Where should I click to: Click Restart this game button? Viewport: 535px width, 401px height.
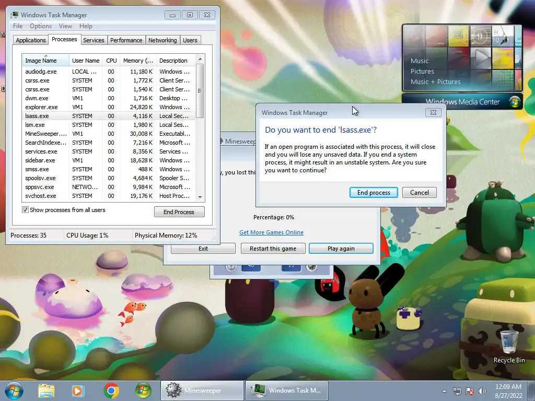point(273,248)
